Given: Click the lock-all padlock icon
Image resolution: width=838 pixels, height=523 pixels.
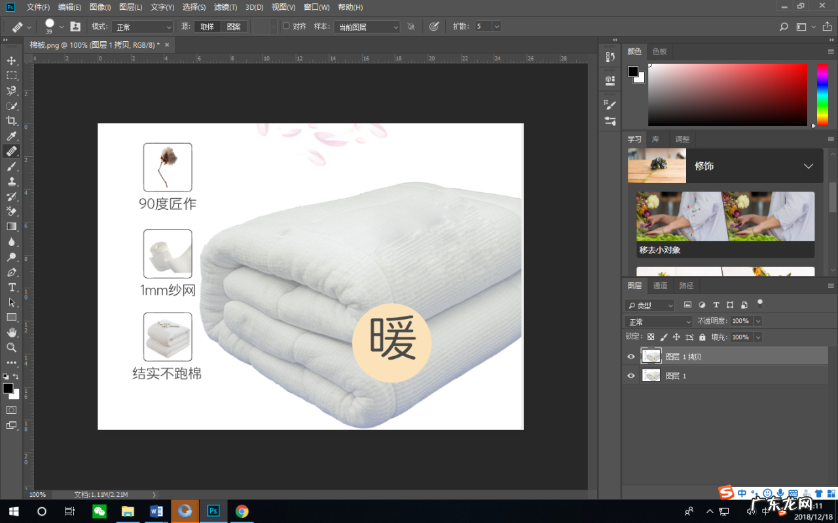Looking at the screenshot, I should pyautogui.click(x=702, y=337).
